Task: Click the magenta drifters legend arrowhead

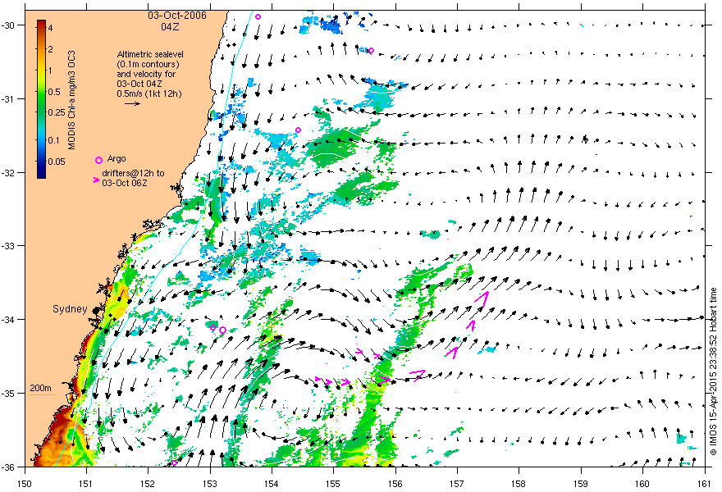Action: 96,180
